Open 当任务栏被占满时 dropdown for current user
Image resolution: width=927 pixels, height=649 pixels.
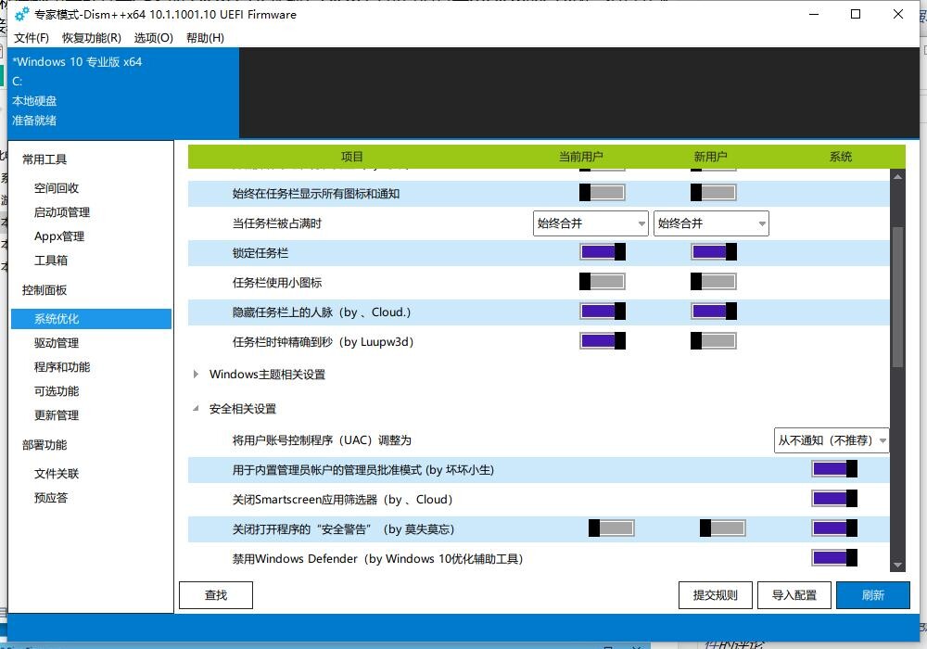tap(590, 223)
